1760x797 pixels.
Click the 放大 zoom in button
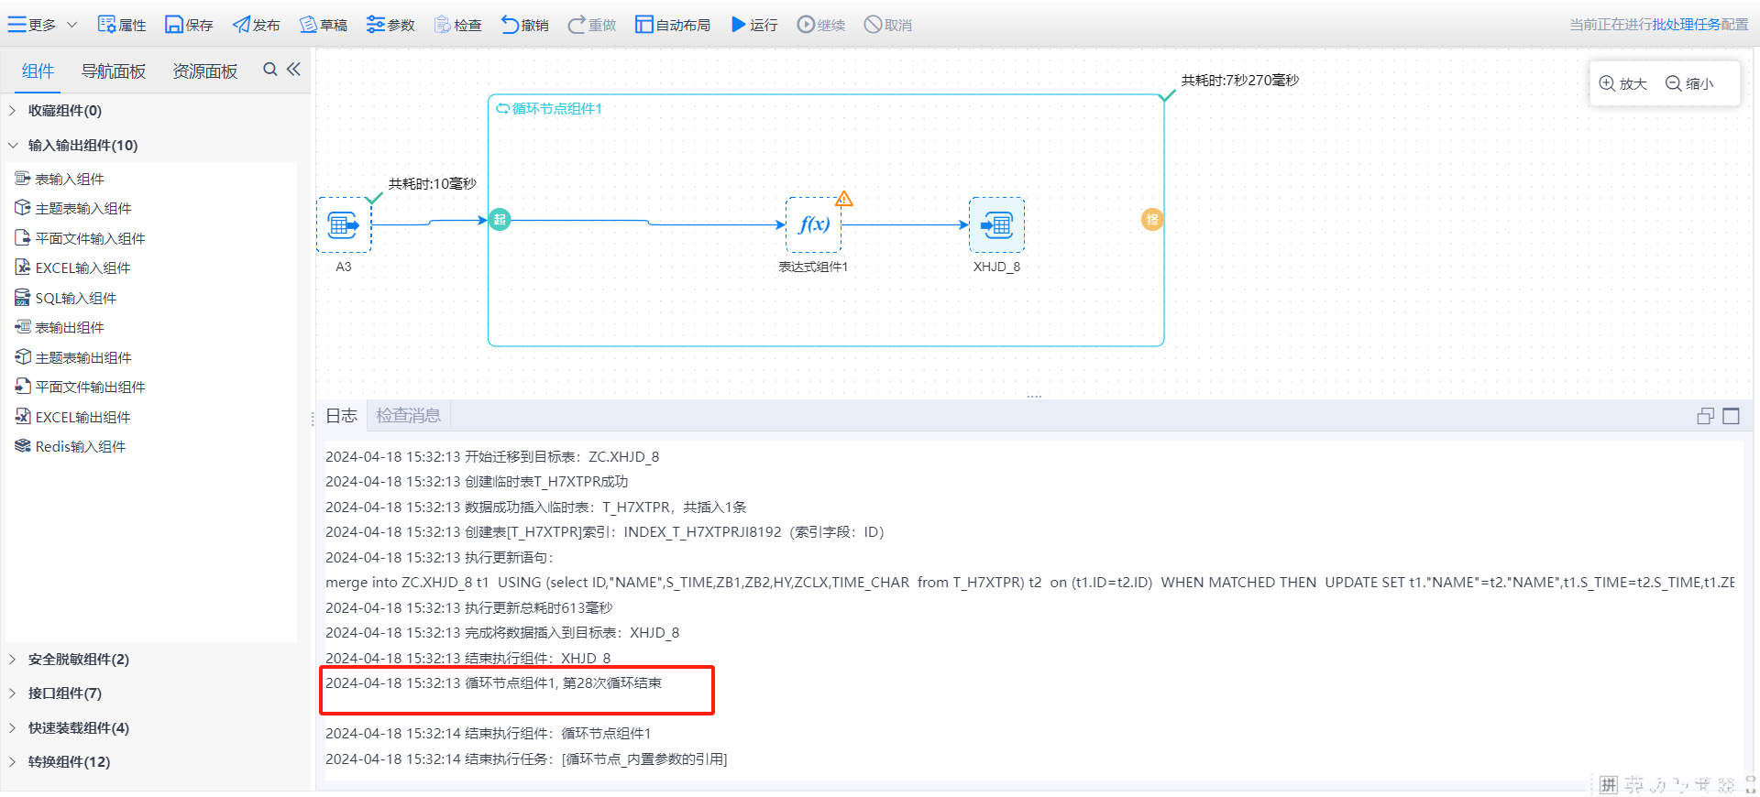point(1623,83)
